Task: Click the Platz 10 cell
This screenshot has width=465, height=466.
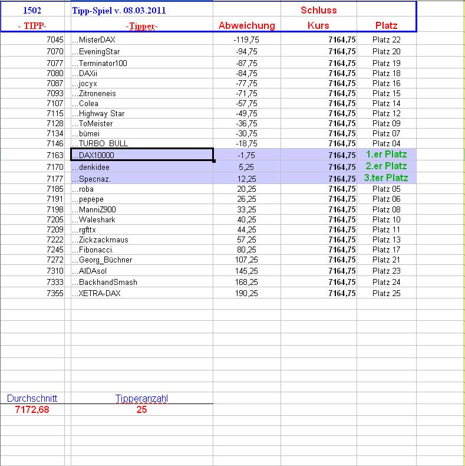Action: point(386,219)
